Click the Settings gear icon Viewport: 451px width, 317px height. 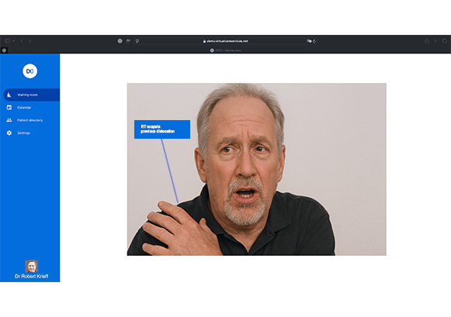click(x=9, y=133)
